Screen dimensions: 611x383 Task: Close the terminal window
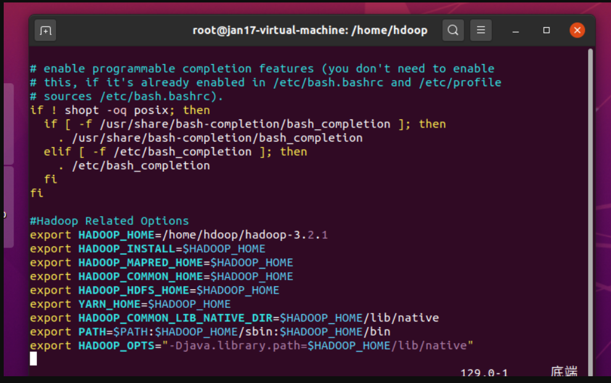tap(577, 30)
